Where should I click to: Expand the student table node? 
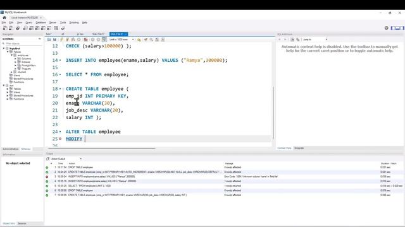(11, 72)
